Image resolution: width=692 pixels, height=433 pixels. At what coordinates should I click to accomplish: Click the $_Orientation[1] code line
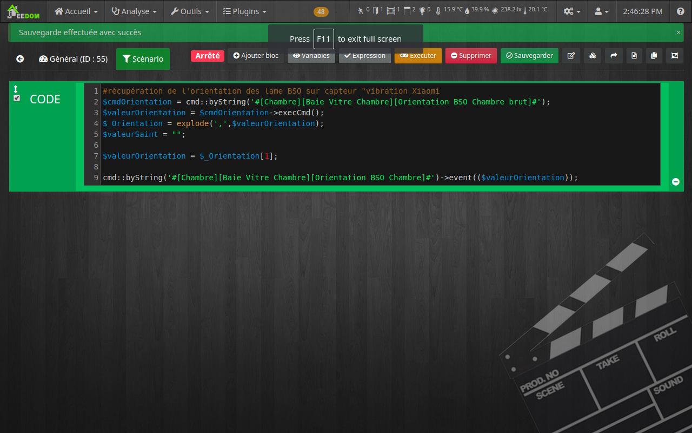[x=190, y=156]
